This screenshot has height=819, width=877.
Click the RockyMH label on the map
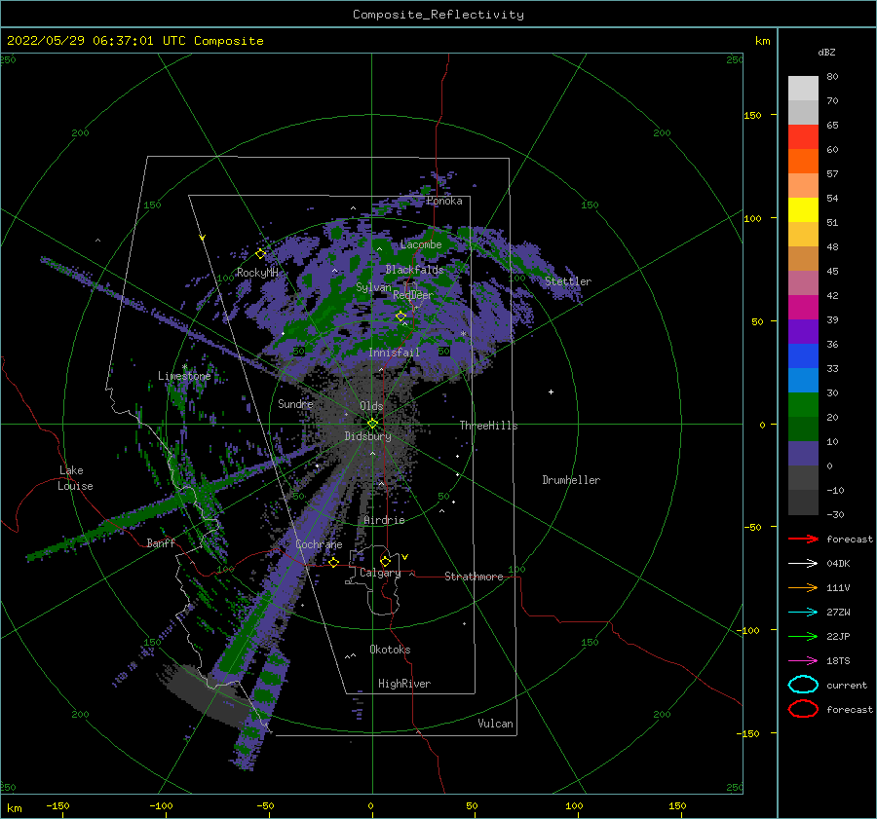[257, 273]
